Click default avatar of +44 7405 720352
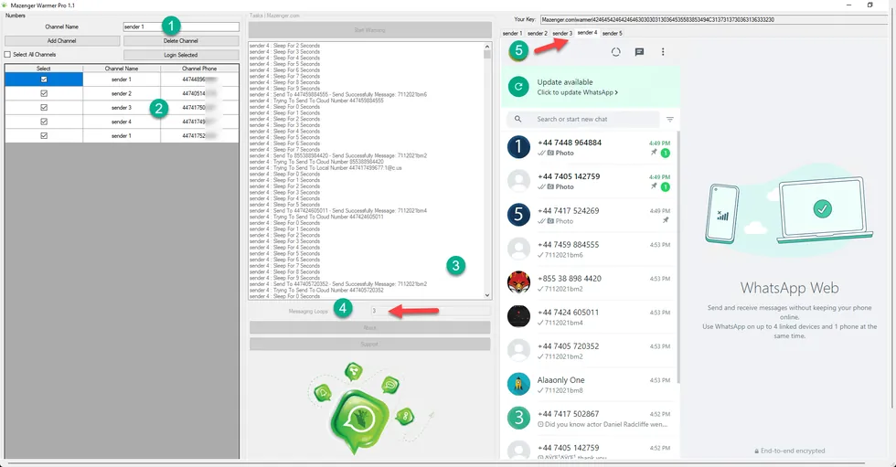This screenshot has width=896, height=467. pos(519,351)
